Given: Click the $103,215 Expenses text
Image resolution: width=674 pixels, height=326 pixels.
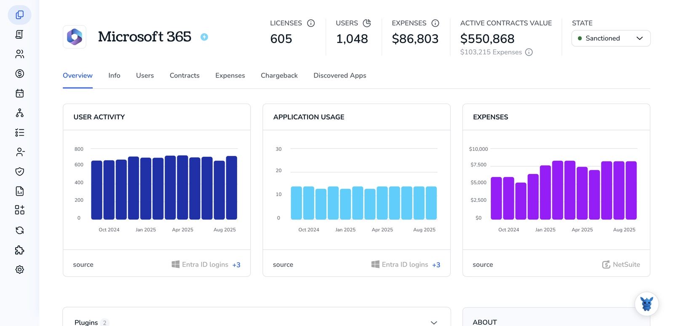Looking at the screenshot, I should coord(491,52).
